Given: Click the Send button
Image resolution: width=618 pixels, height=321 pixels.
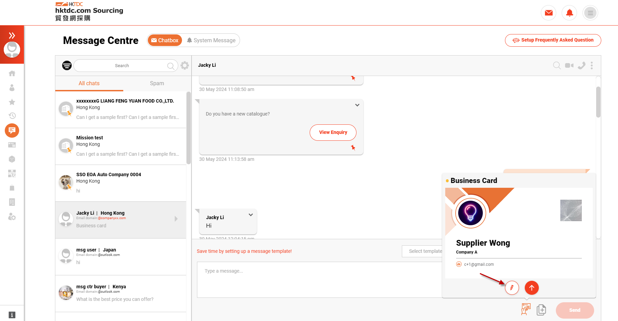Looking at the screenshot, I should pyautogui.click(x=575, y=310).
